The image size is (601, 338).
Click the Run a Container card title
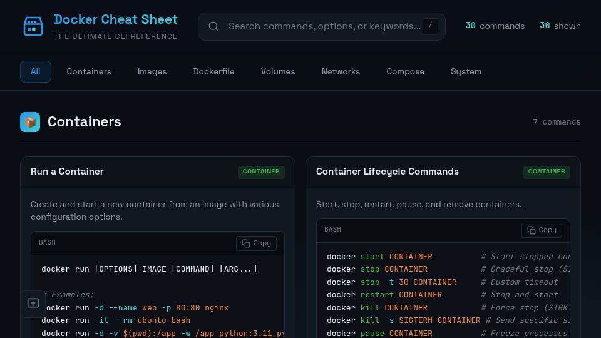pyautogui.click(x=67, y=172)
